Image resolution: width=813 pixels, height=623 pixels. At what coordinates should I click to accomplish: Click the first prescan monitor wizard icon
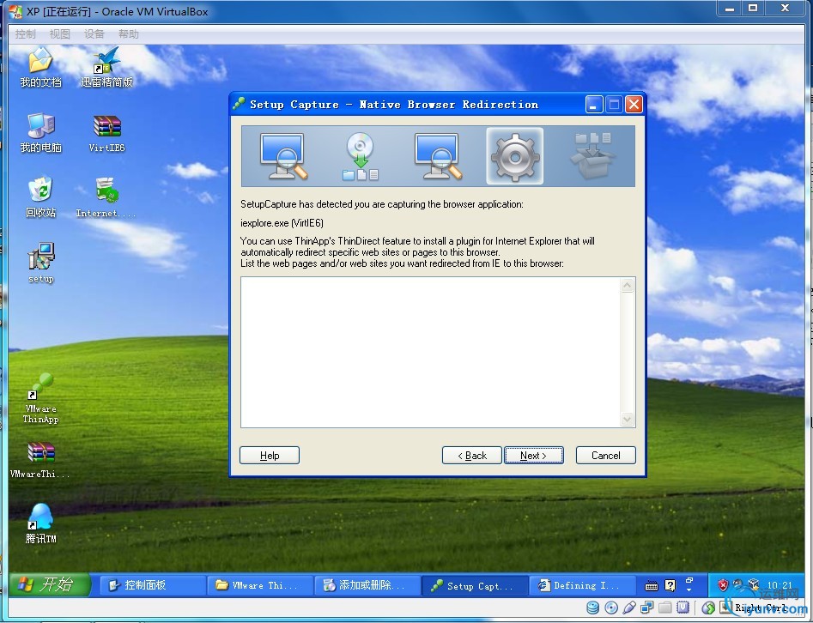[283, 156]
